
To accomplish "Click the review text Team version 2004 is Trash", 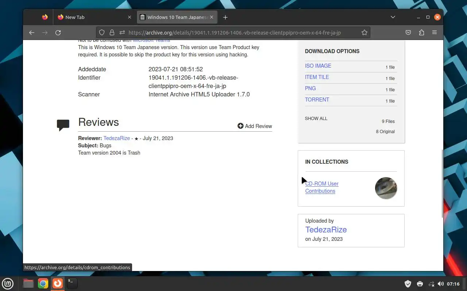I will pyautogui.click(x=109, y=153).
